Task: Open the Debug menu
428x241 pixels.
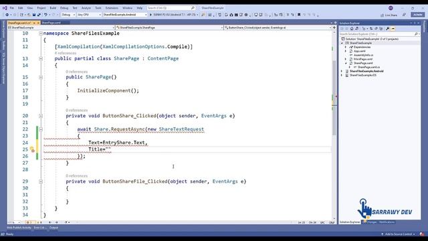Action: [64, 8]
